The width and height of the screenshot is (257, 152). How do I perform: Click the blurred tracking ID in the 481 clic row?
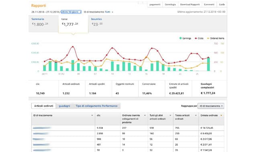[41, 145]
